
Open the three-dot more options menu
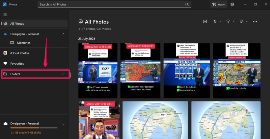pos(255,22)
